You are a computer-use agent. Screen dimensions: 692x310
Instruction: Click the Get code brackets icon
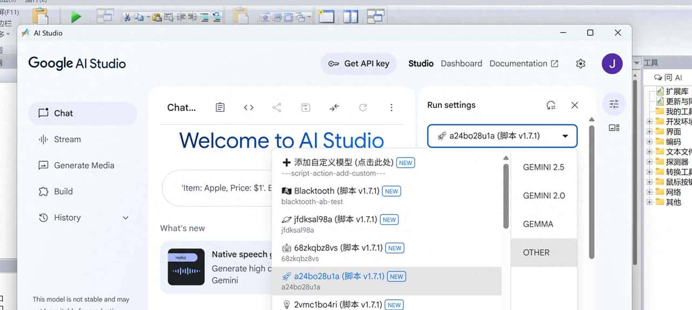pyautogui.click(x=249, y=107)
